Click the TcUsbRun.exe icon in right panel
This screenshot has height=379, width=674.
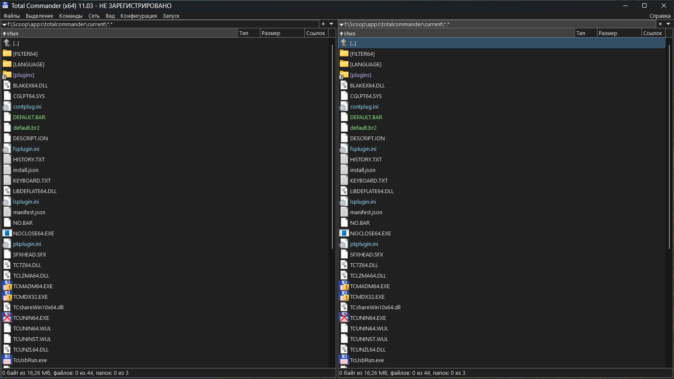click(x=344, y=360)
